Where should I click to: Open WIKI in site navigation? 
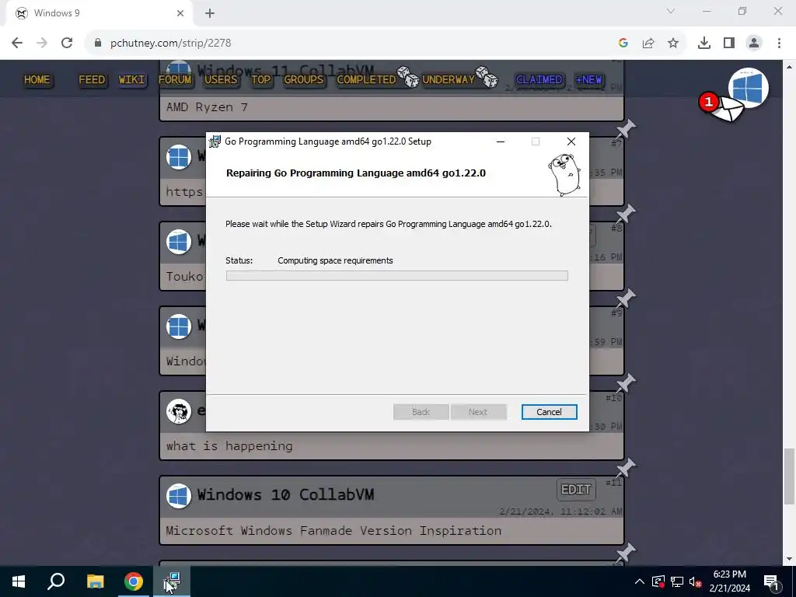132,80
